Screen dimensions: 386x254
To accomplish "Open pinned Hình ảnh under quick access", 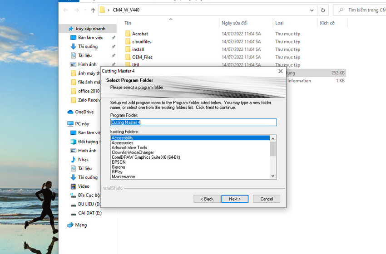I will pos(88,64).
